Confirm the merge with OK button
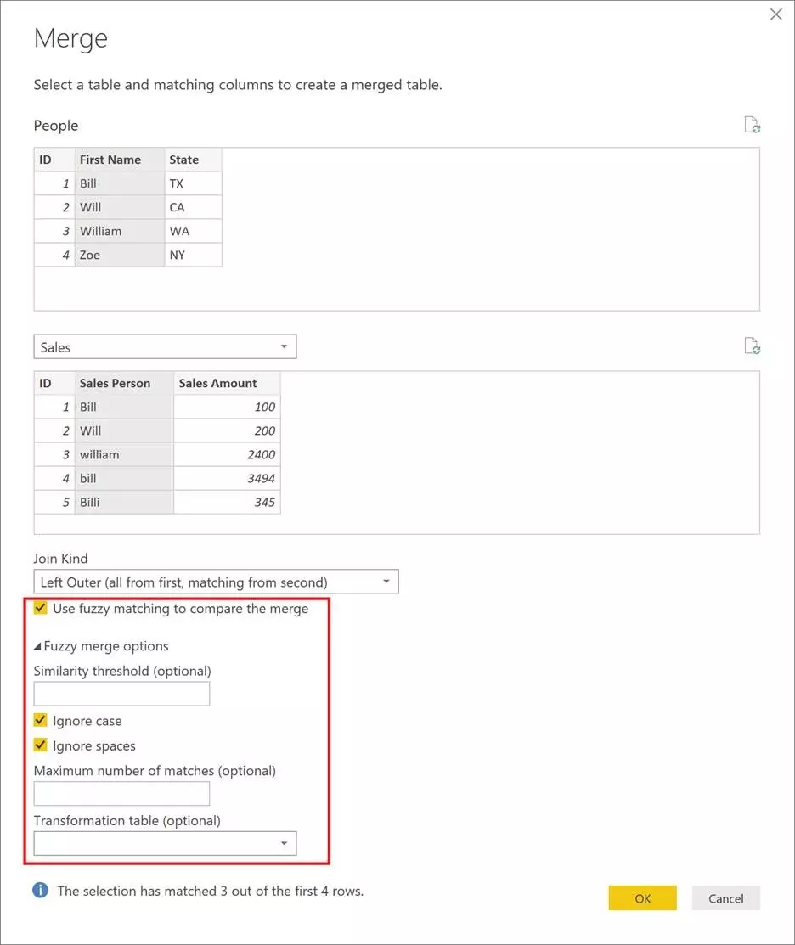The height and width of the screenshot is (945, 795). [x=642, y=898]
